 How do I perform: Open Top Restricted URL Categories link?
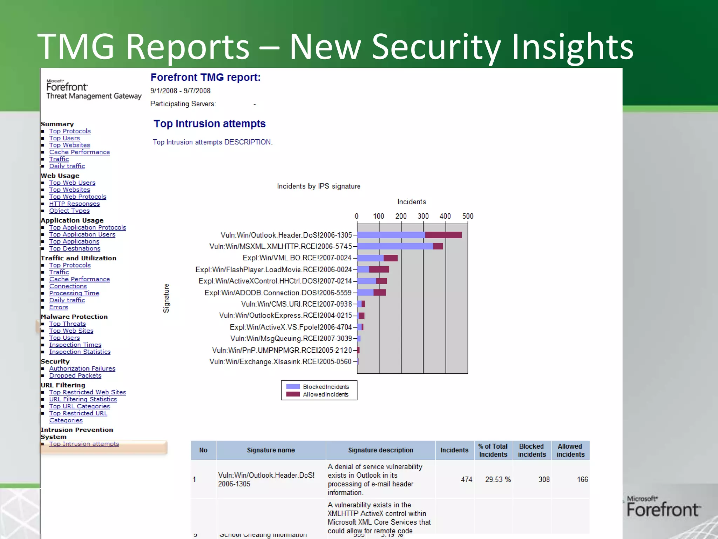pos(78,417)
